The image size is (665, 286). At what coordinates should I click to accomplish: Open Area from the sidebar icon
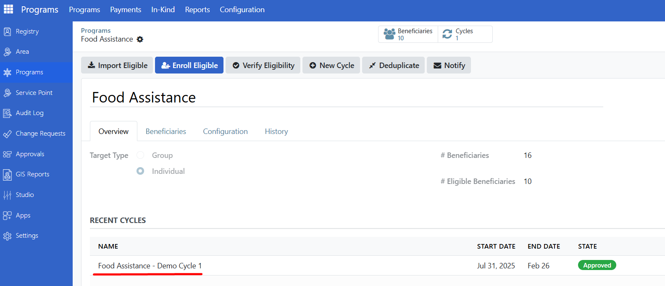[x=7, y=52]
